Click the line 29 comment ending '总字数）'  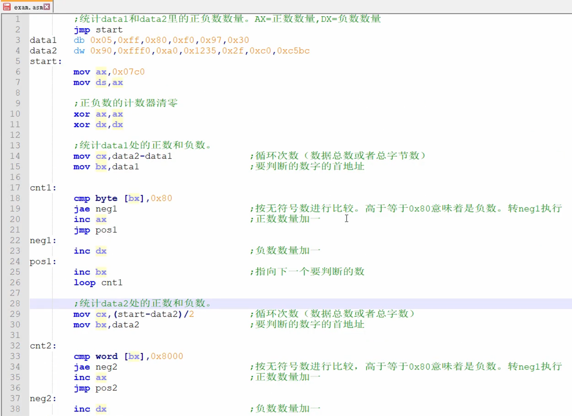[x=333, y=314]
